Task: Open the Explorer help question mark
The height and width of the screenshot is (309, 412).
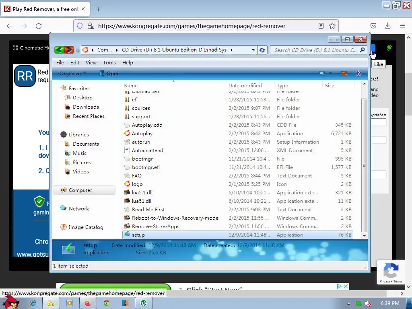Action: [358, 74]
